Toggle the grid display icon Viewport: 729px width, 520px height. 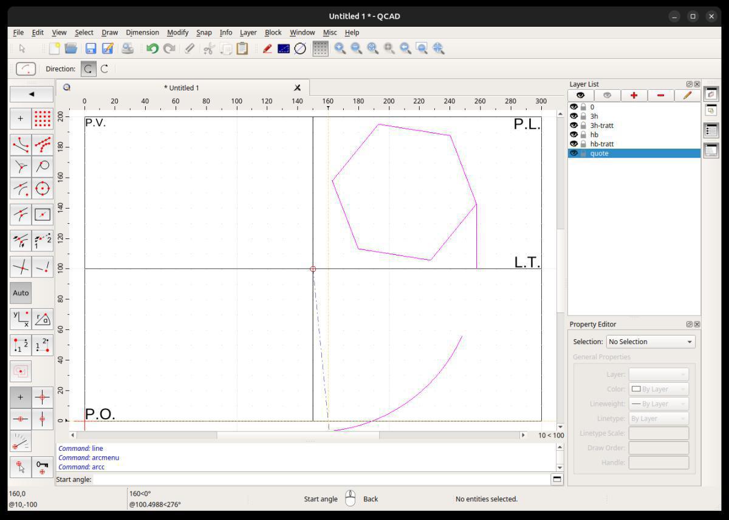pyautogui.click(x=320, y=49)
